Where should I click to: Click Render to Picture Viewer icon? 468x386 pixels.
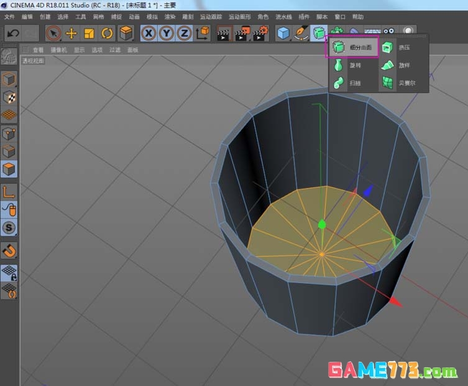(242, 33)
